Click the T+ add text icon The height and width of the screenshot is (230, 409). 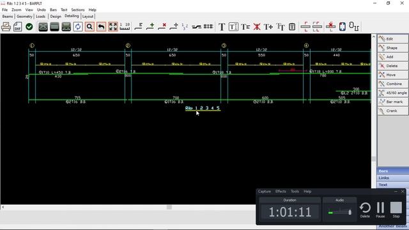point(268,27)
